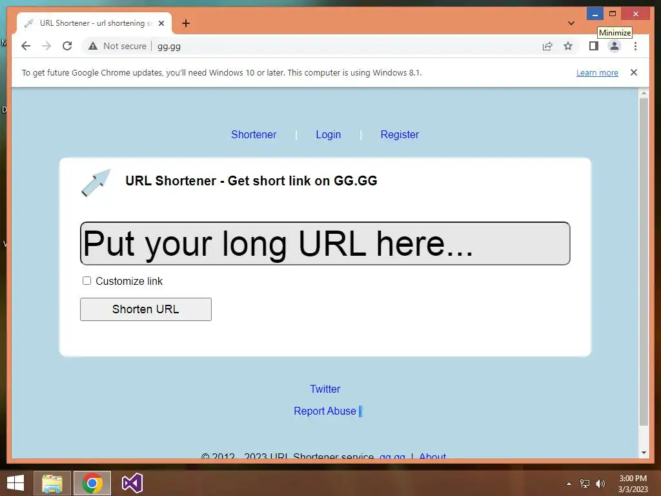Open the Chrome profile avatar
Viewport: 661px width, 496px height.
point(615,46)
